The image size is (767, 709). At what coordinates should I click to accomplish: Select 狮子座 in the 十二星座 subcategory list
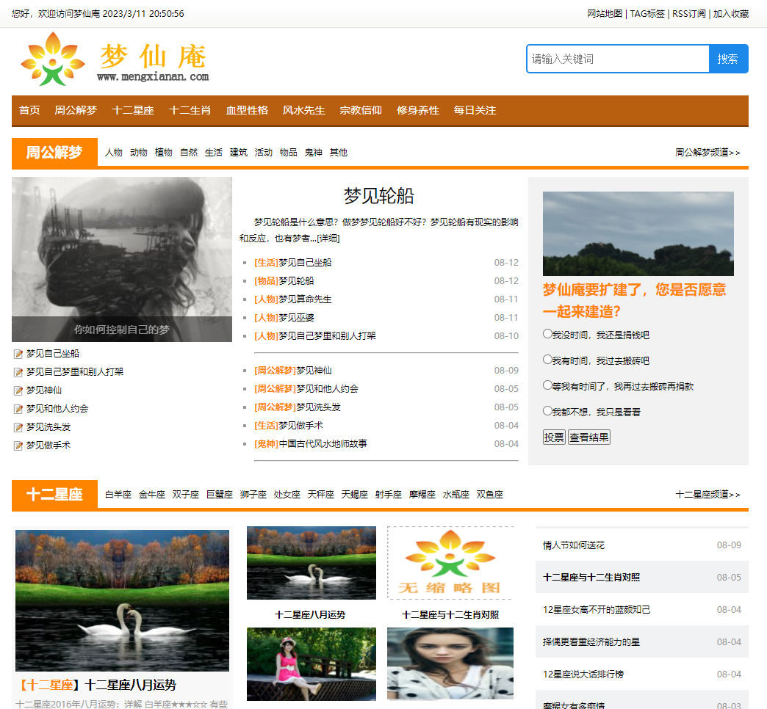(x=253, y=495)
